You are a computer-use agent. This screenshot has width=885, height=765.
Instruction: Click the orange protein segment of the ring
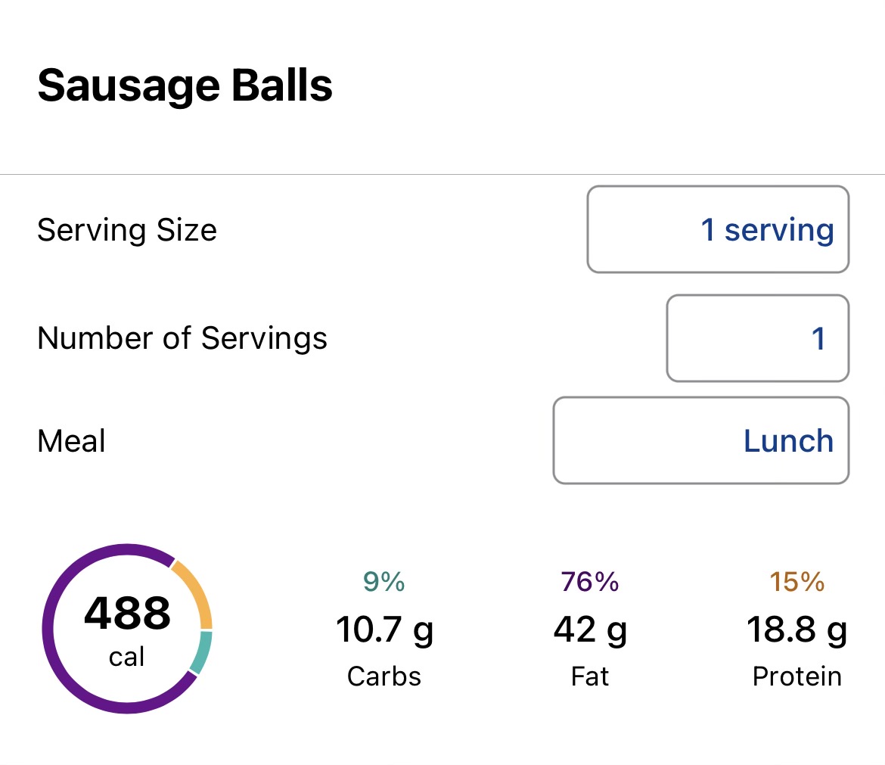pyautogui.click(x=197, y=593)
